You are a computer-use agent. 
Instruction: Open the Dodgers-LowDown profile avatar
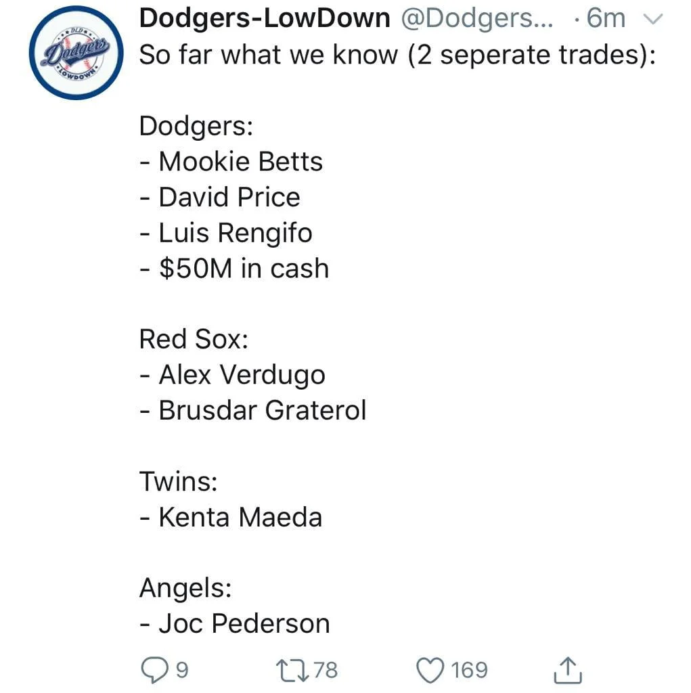click(76, 54)
